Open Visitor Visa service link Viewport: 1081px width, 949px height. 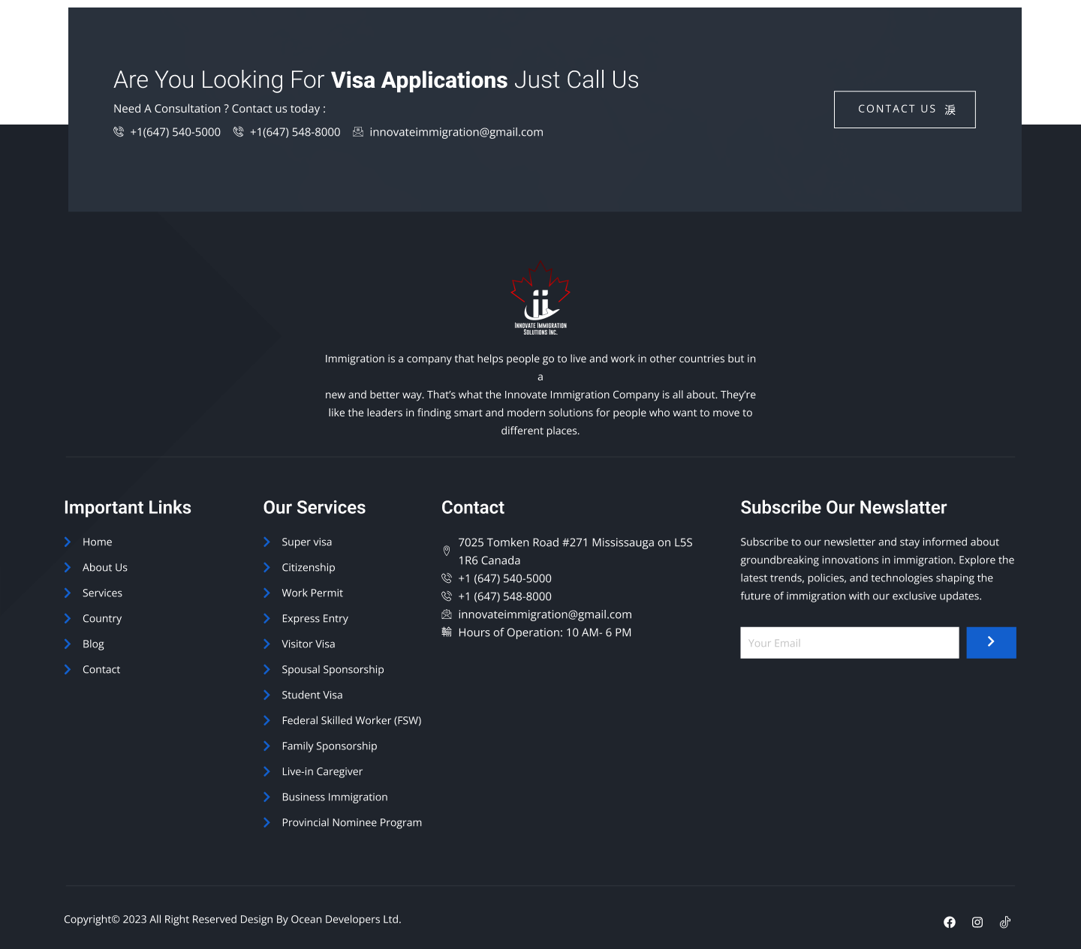coord(309,644)
